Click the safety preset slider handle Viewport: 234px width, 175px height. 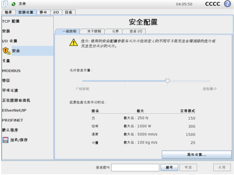click(x=167, y=81)
